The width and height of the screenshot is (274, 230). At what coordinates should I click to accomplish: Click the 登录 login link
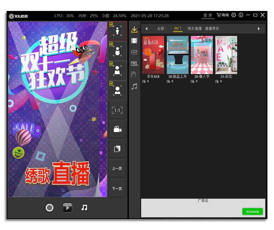(208, 15)
